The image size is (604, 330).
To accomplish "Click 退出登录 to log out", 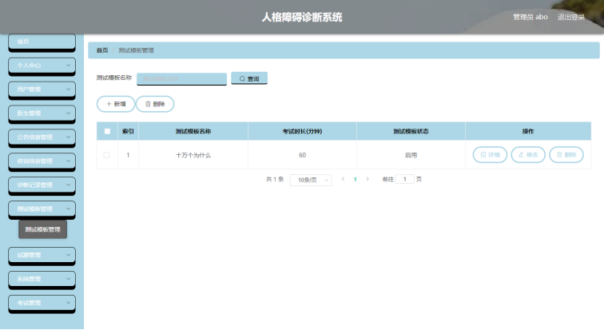I will [x=571, y=17].
